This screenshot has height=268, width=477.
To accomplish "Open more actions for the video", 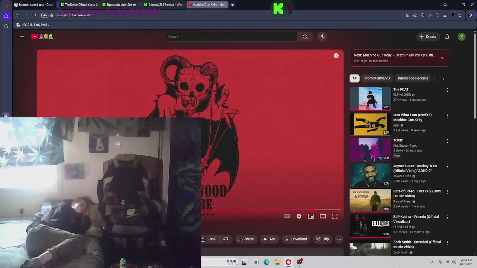I will (339, 239).
